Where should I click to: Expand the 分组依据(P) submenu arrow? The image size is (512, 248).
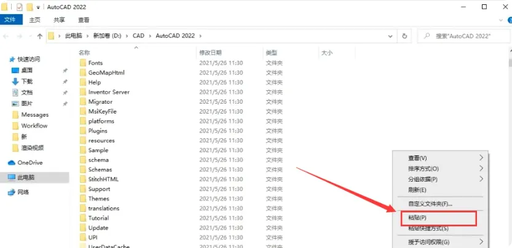tap(481, 179)
